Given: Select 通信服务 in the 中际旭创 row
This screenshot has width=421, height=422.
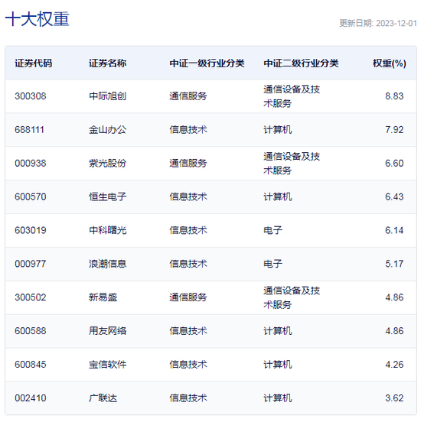Looking at the screenshot, I should coord(188,96).
